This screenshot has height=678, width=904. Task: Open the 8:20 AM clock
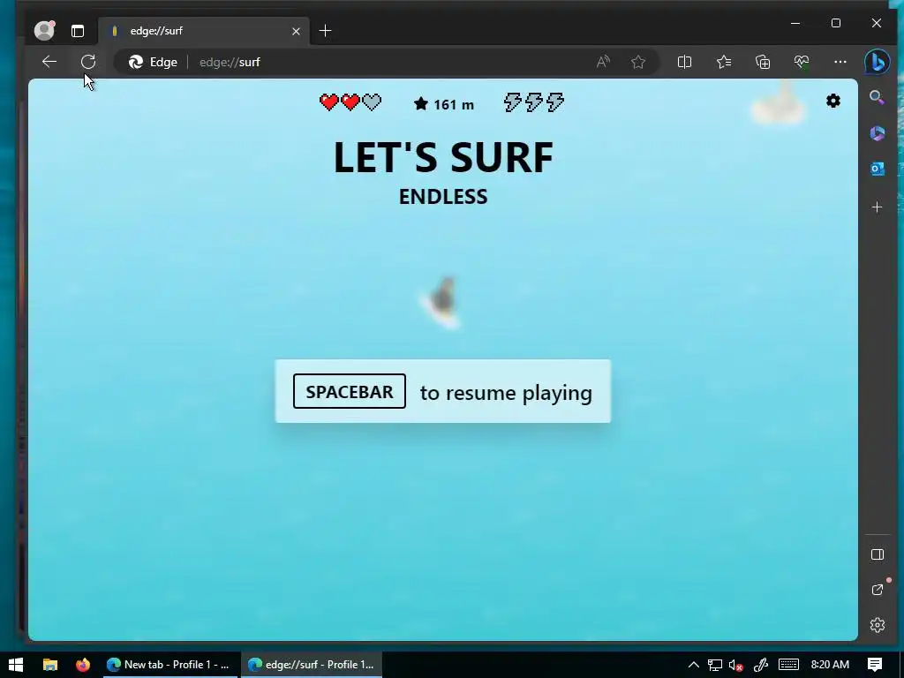click(x=830, y=665)
